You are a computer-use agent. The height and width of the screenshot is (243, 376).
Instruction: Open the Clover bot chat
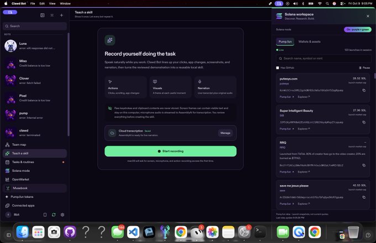(35, 81)
